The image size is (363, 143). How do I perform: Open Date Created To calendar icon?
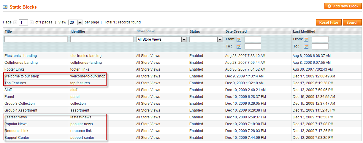(239, 46)
